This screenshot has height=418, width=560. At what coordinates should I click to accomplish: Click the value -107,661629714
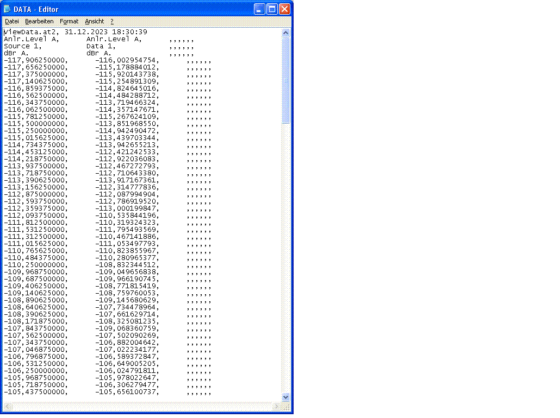point(127,314)
